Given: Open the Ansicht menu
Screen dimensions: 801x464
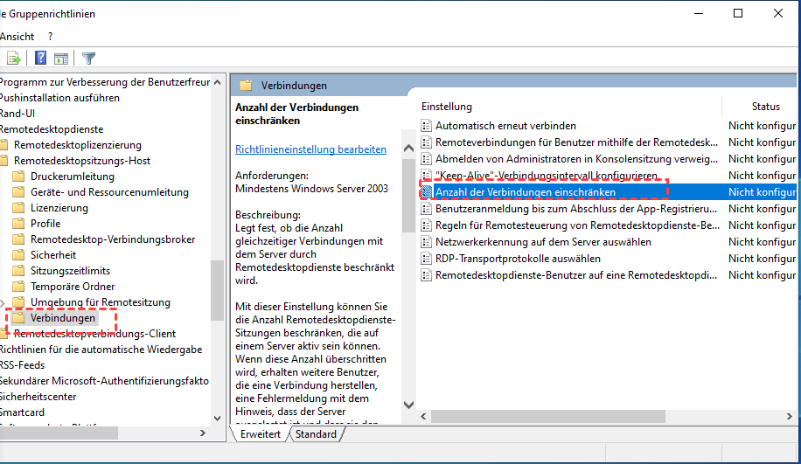Looking at the screenshot, I should click(17, 37).
